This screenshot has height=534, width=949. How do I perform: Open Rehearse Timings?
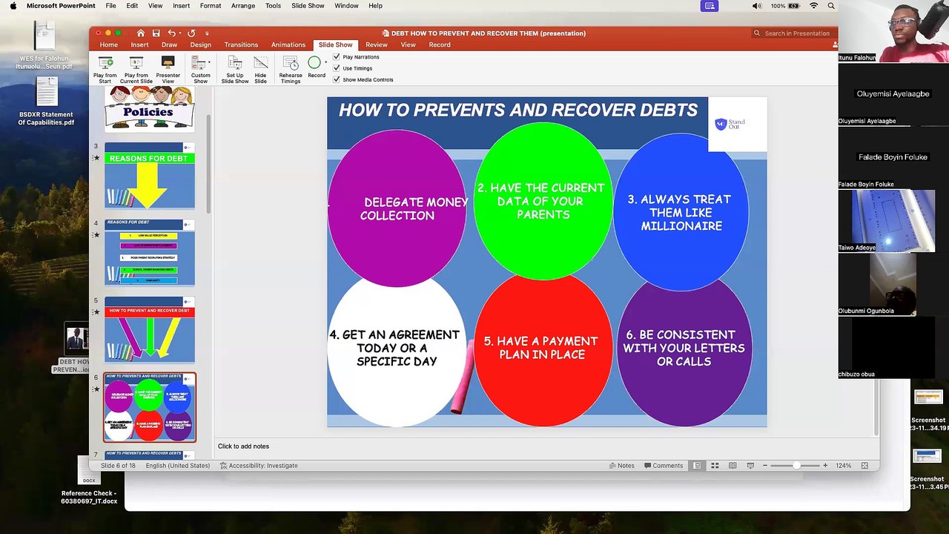point(291,64)
